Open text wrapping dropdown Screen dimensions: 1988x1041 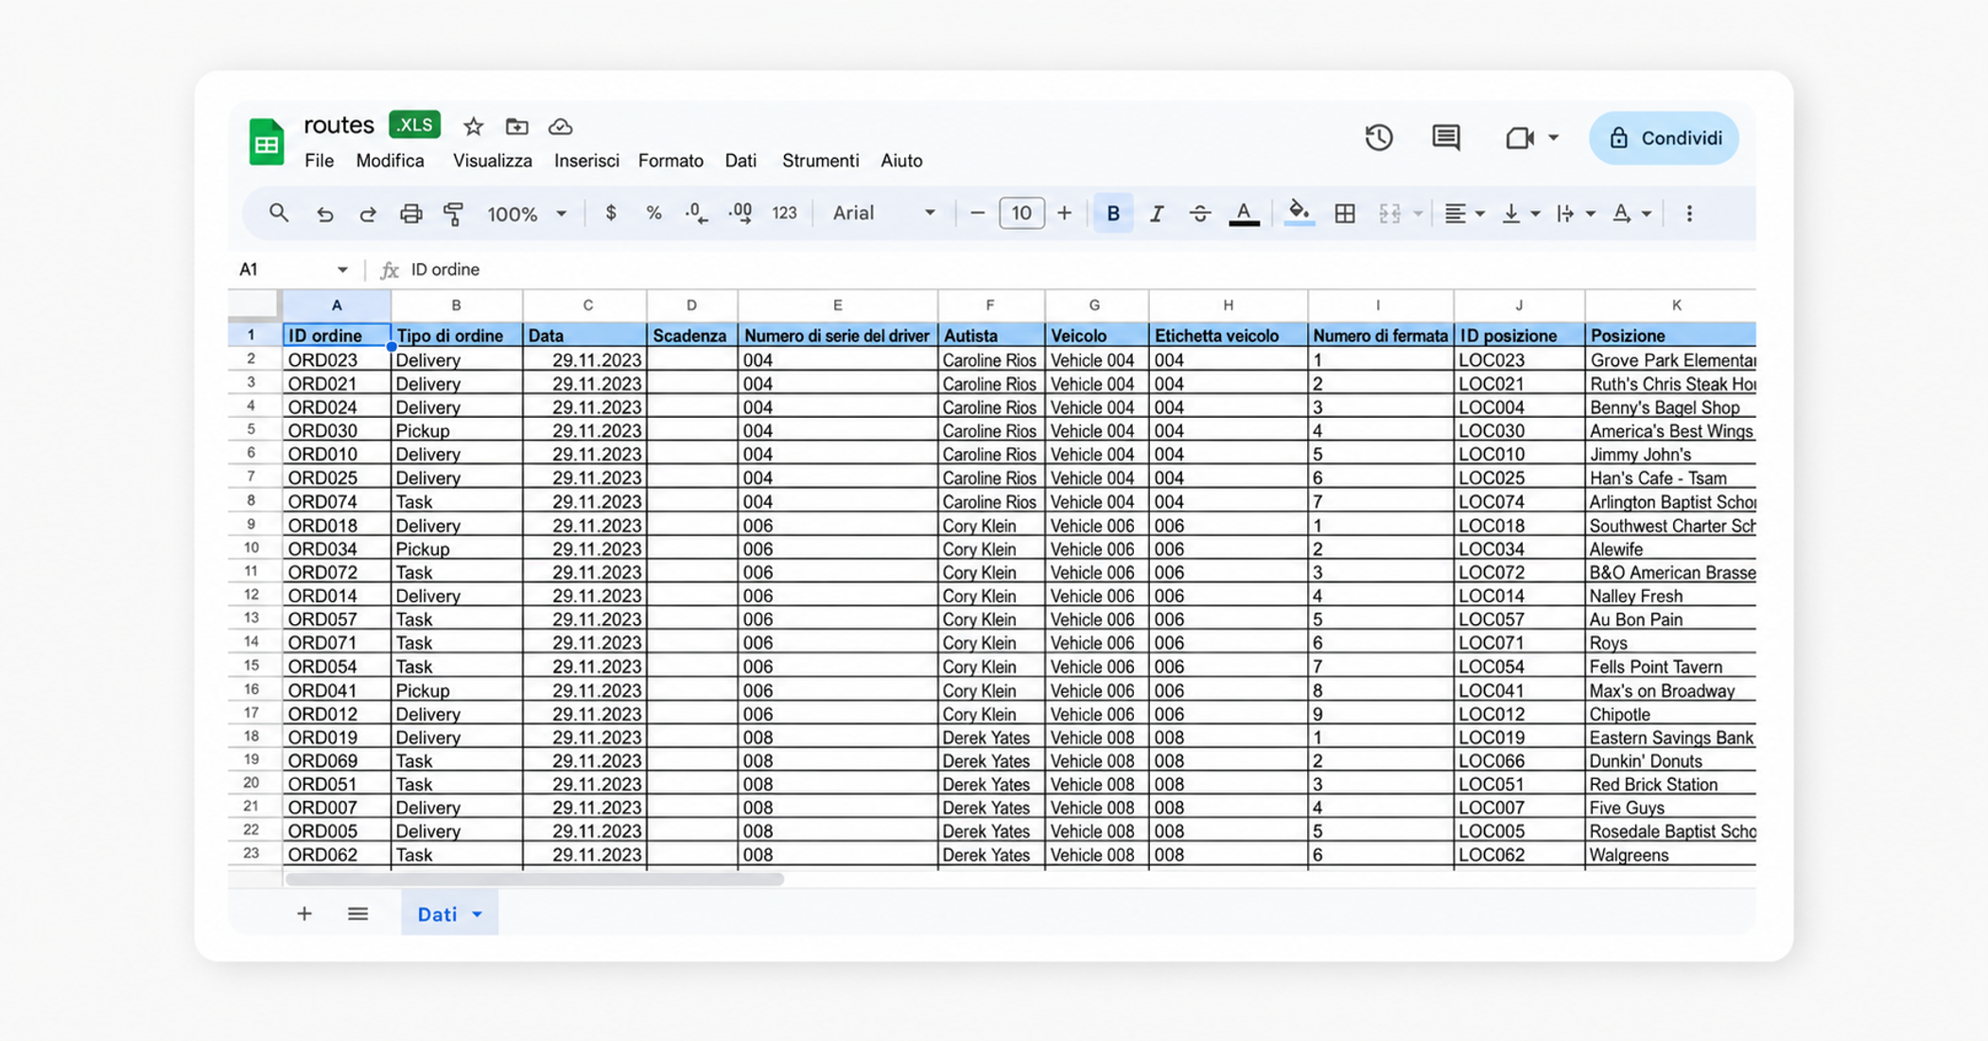(1576, 214)
